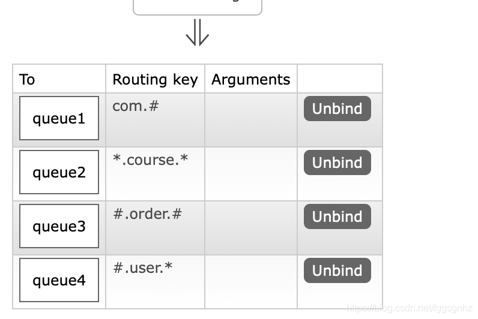Unbind queue1 with key com.#

tap(337, 109)
